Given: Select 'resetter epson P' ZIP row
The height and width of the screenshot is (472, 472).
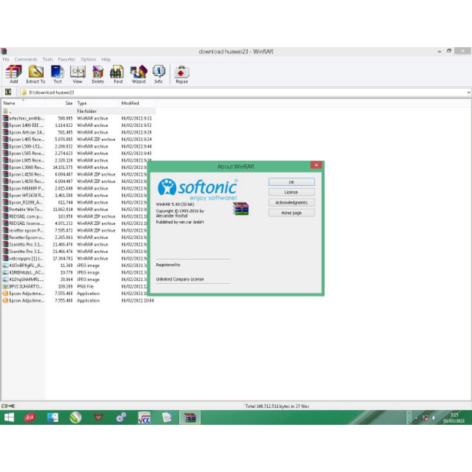Looking at the screenshot, I should [x=75, y=230].
